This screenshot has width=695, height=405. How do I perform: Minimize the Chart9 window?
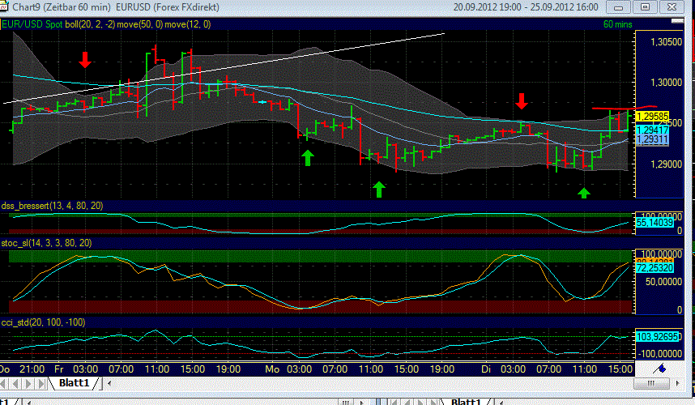619,7
